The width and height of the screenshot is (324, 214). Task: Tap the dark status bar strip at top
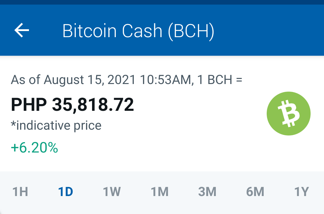coord(162,2)
